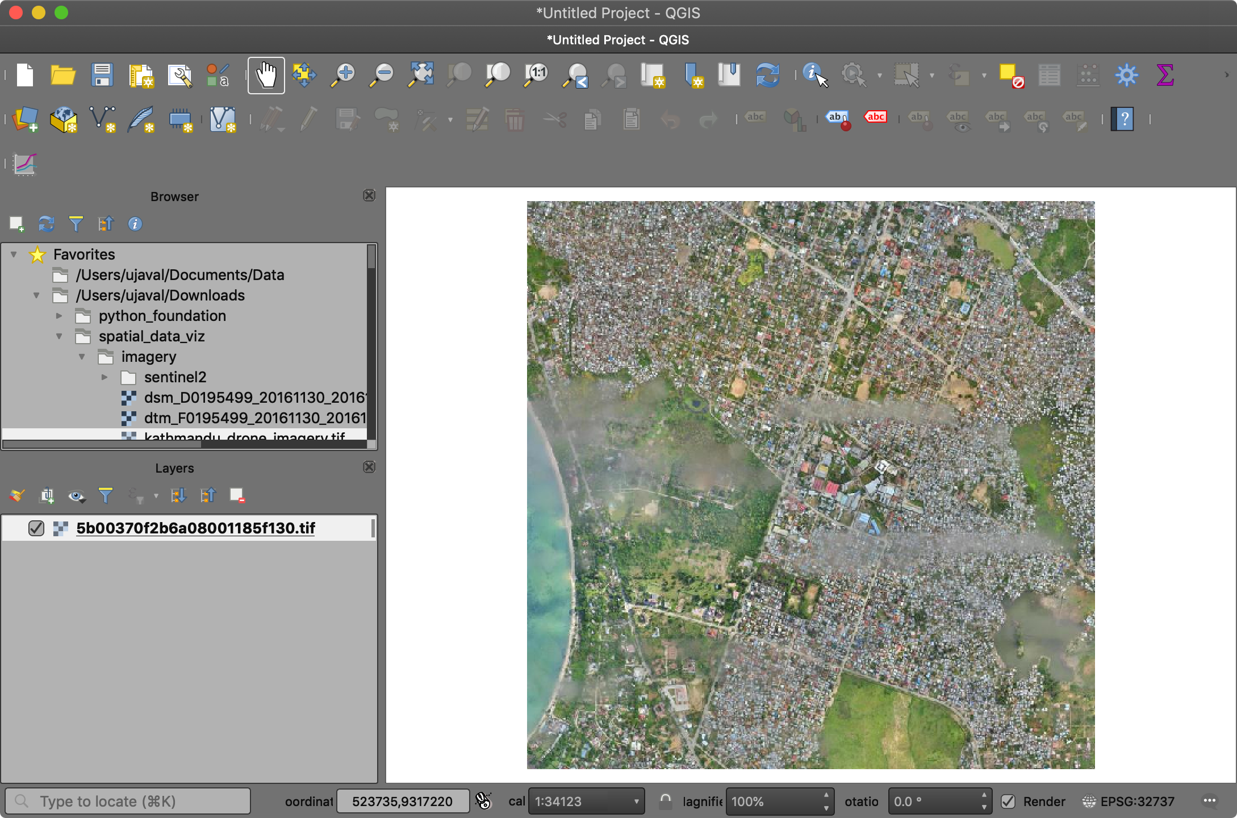Disable the Render checkbox
The width and height of the screenshot is (1237, 818).
[x=1009, y=801]
